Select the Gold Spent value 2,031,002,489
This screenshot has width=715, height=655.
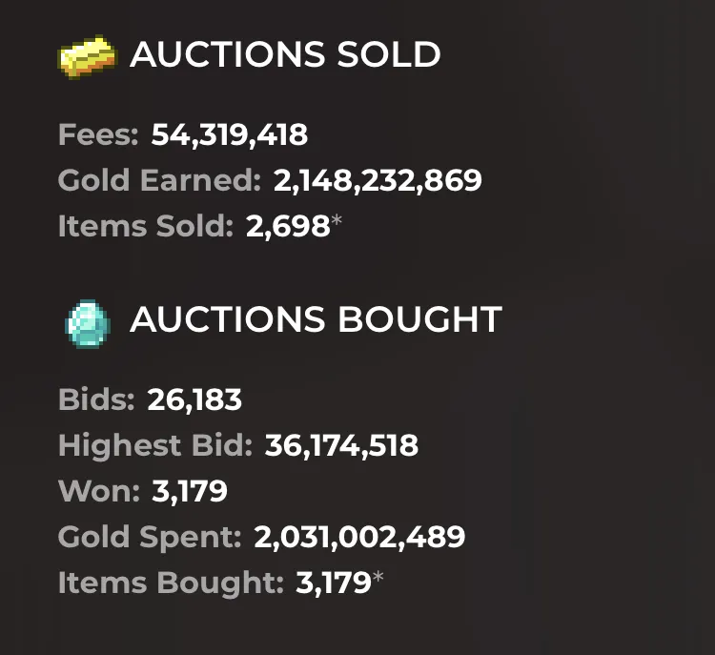[359, 538]
